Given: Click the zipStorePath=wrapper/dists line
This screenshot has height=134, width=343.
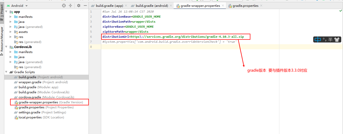Looking at the screenshot, I should coord(125,32).
